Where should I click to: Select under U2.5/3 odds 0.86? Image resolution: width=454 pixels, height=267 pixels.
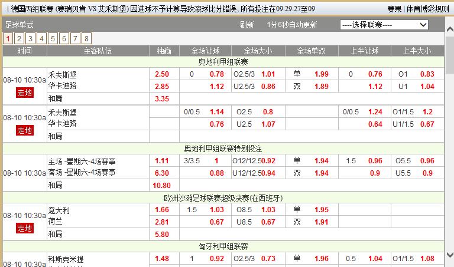(x=268, y=86)
